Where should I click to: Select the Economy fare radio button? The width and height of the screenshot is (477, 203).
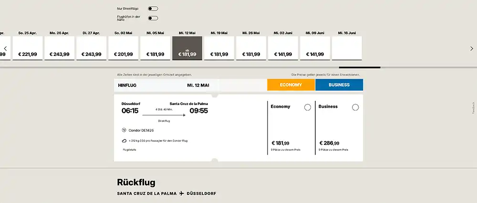(308, 107)
